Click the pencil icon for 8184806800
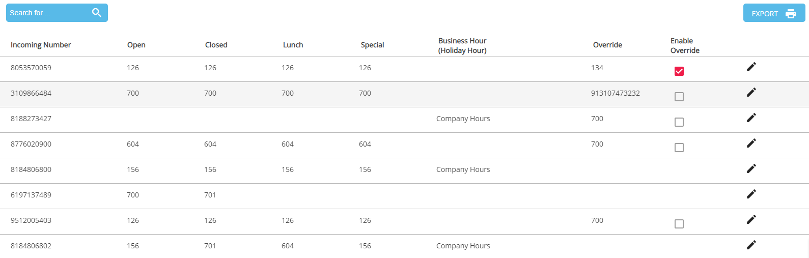 (751, 168)
